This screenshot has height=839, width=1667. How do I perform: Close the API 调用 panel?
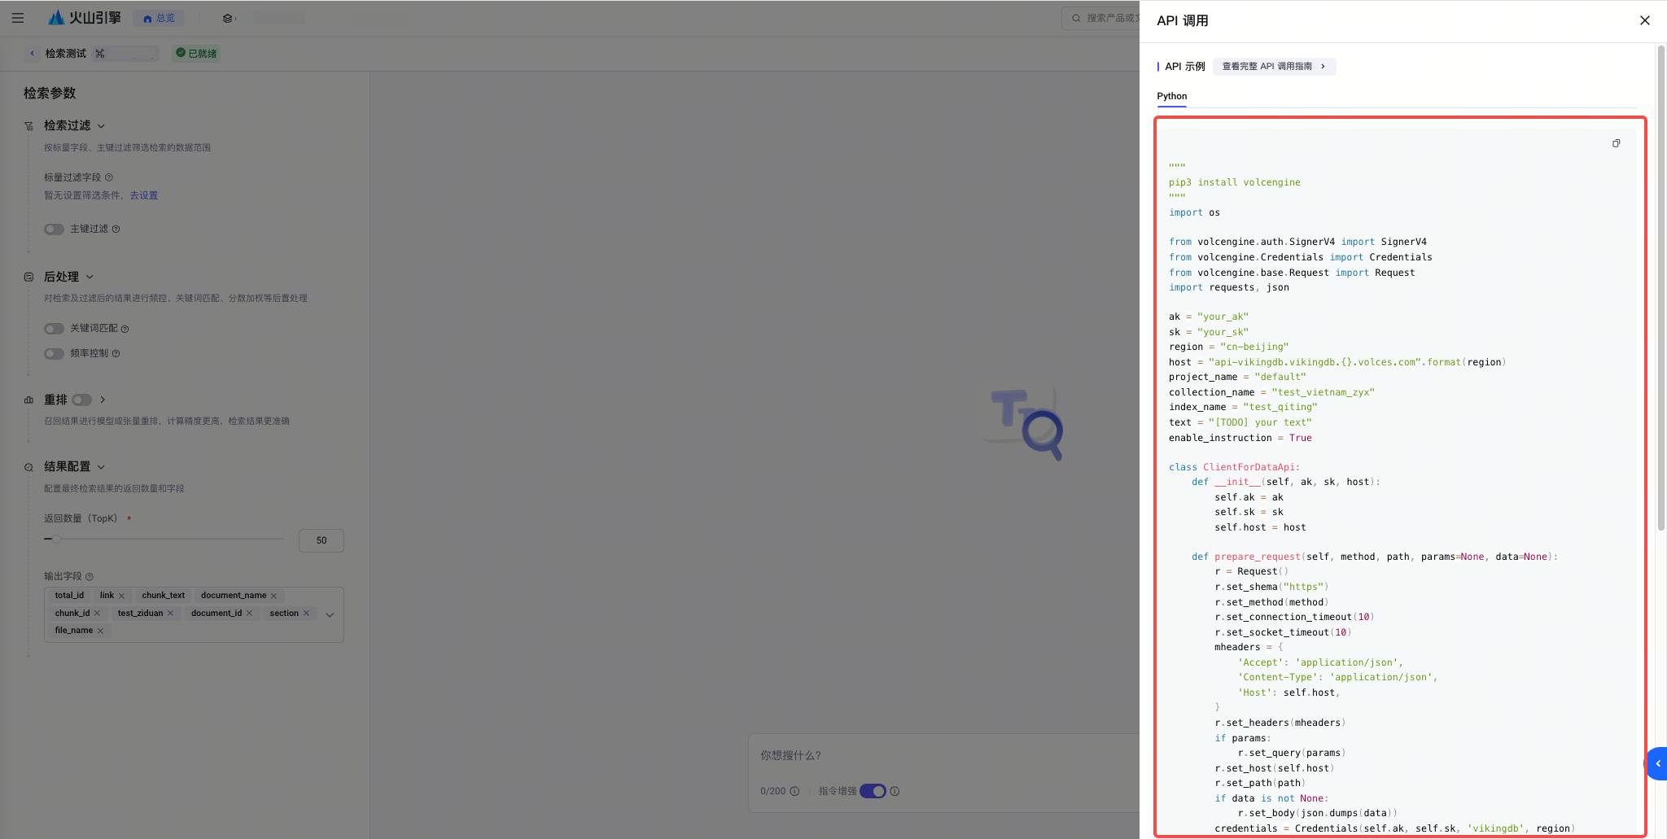[x=1644, y=20]
